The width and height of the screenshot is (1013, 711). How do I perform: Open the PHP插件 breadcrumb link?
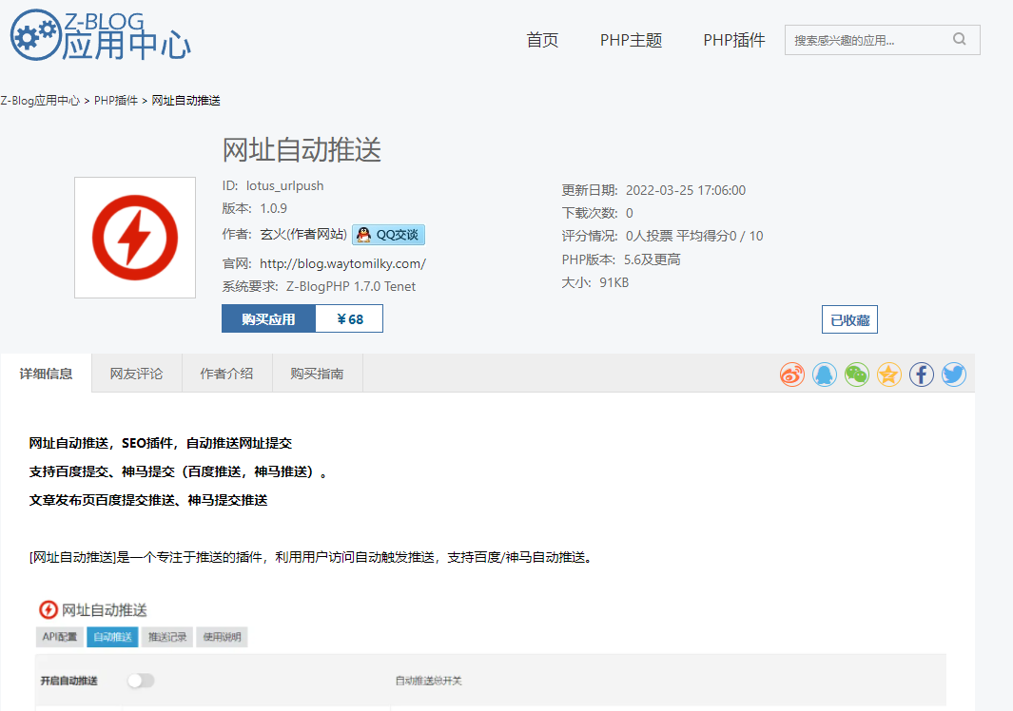[x=116, y=101]
